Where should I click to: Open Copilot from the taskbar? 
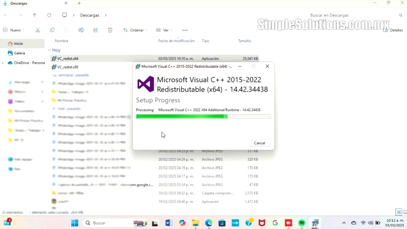point(182,223)
